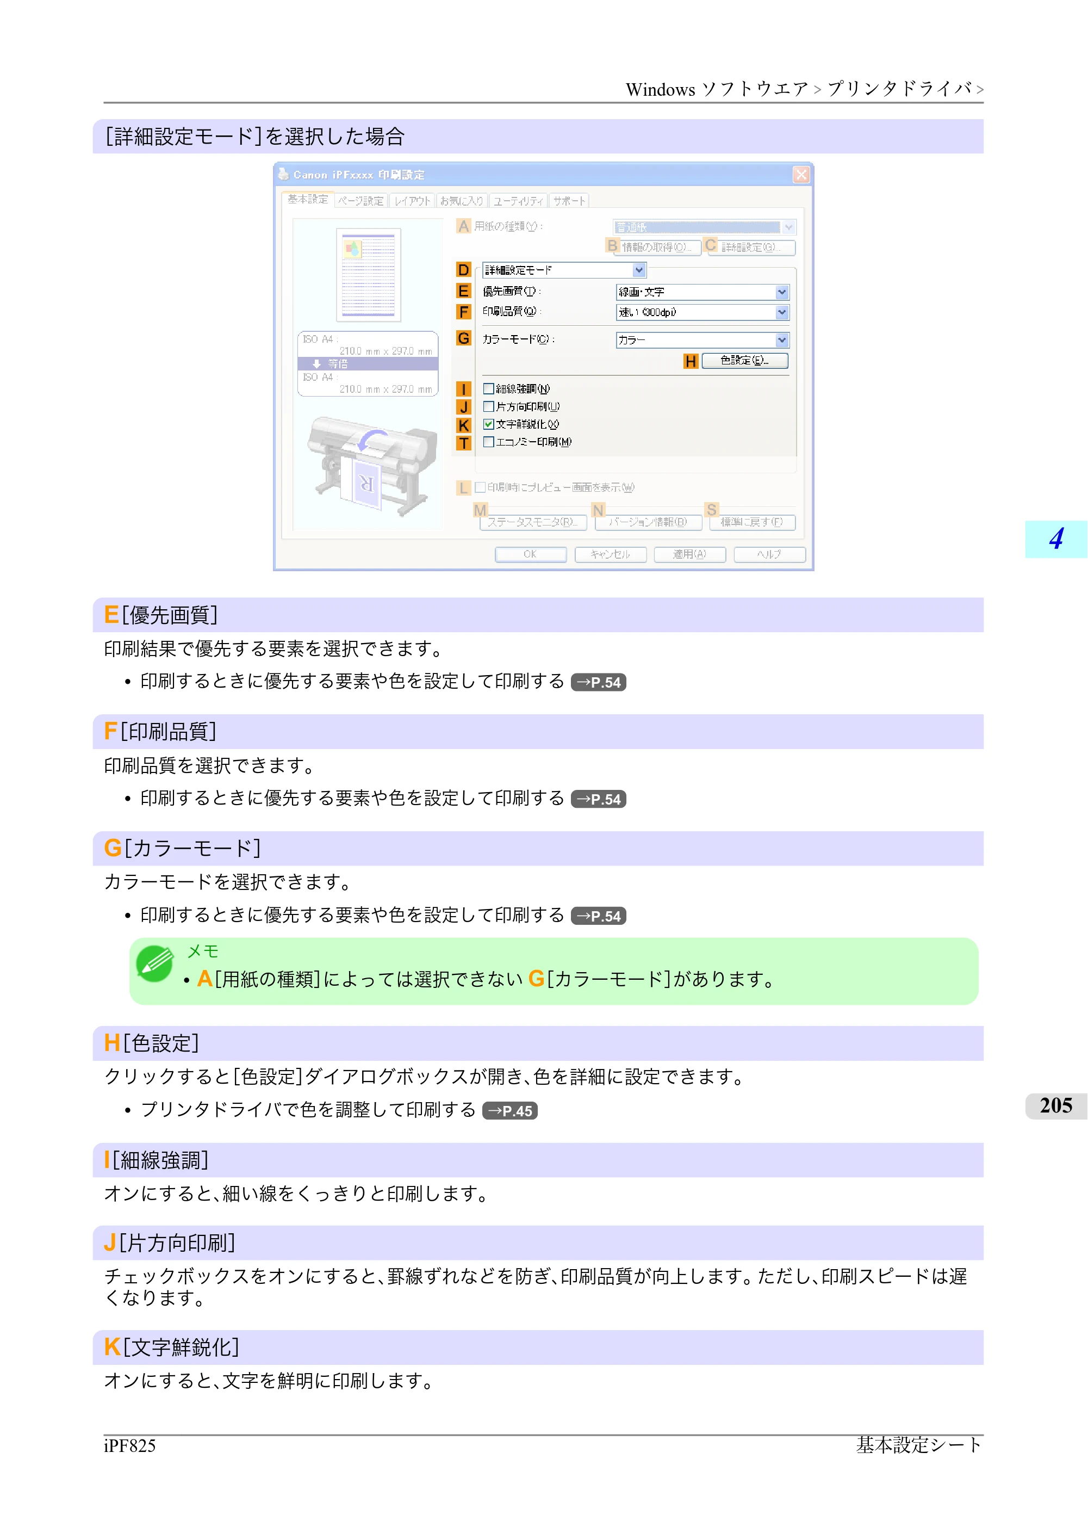Screen dimensions: 1088x1539
Task: Click the green メモ pencil icon
Action: click(x=155, y=964)
